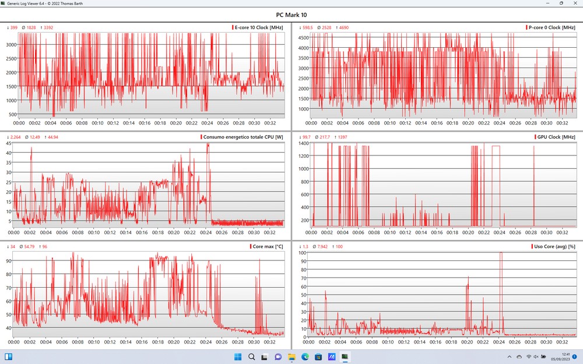Open the blue-purple slash app icon
The height and width of the screenshot is (364, 583).
332,357
